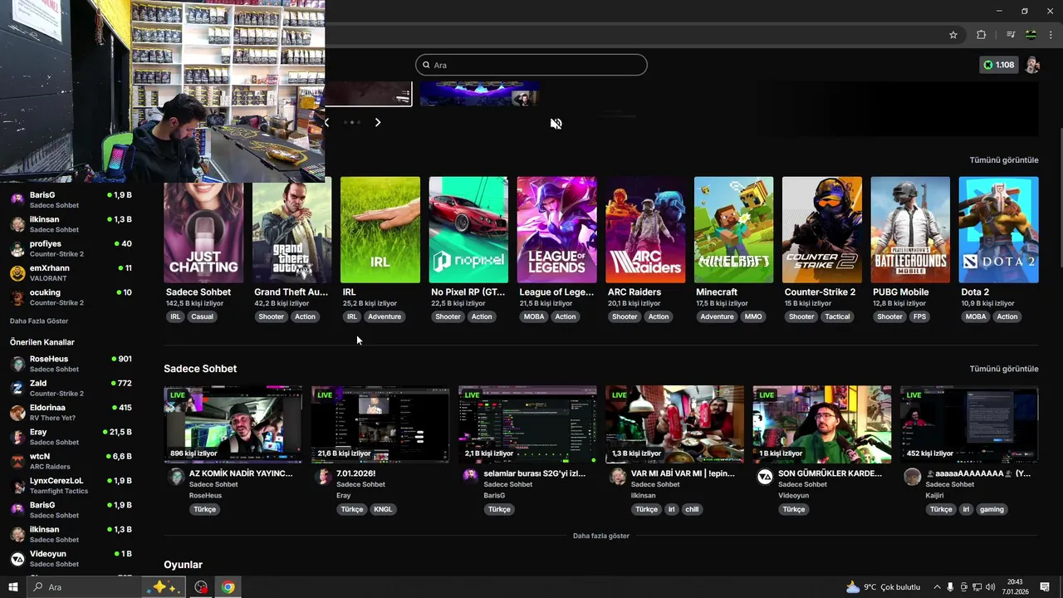
Task: Open Windows Start menu
Action: tap(12, 587)
